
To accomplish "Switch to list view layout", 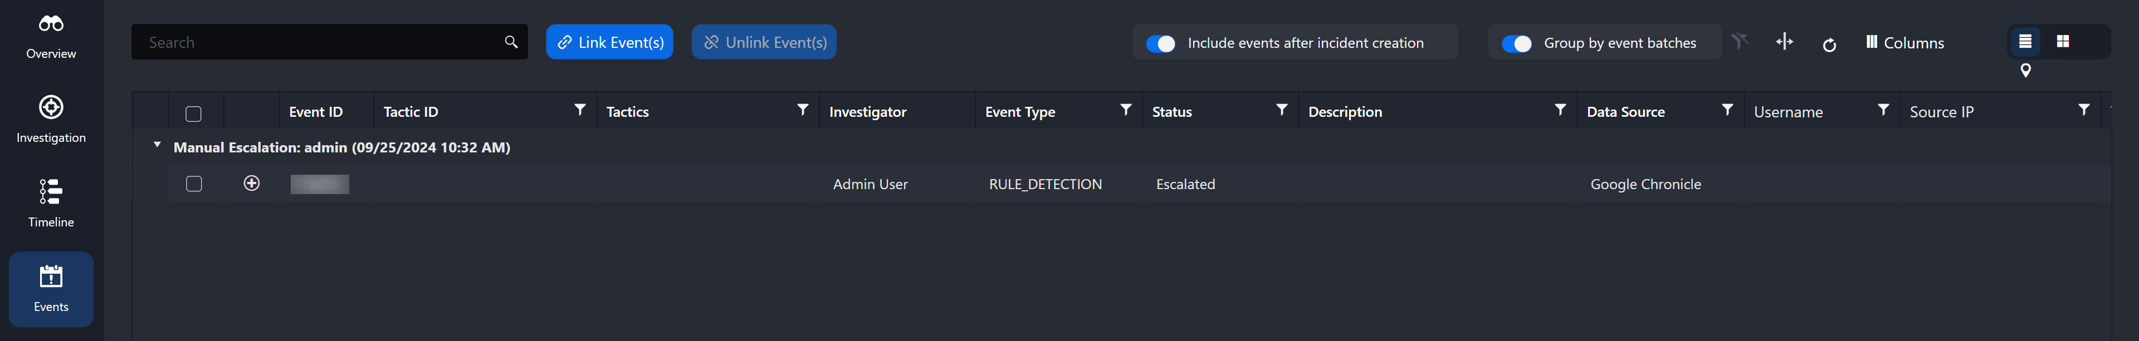I will click(x=2025, y=42).
